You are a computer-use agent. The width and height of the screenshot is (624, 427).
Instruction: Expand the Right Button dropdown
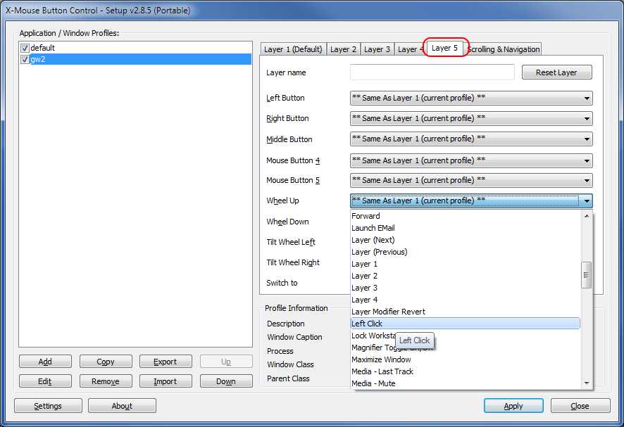[470, 119]
